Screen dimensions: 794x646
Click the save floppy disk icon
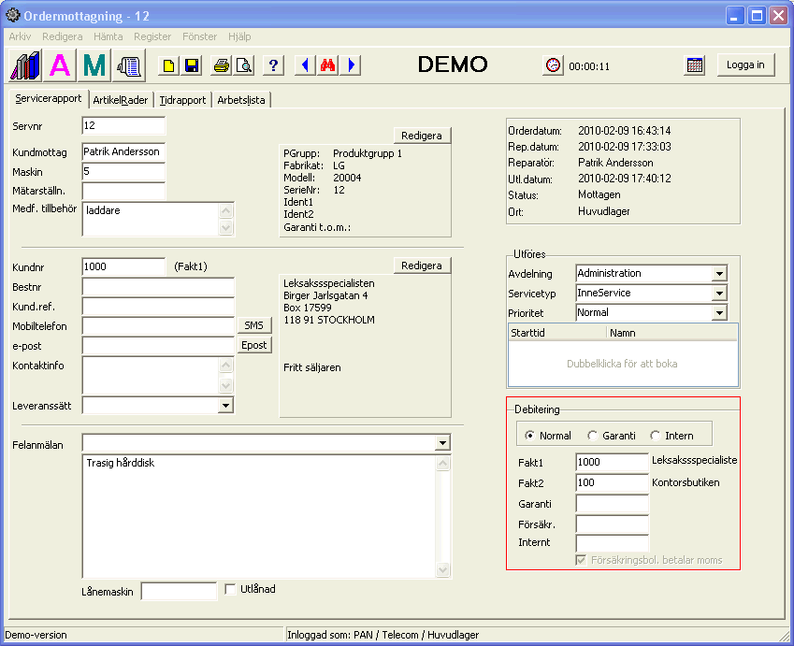192,65
